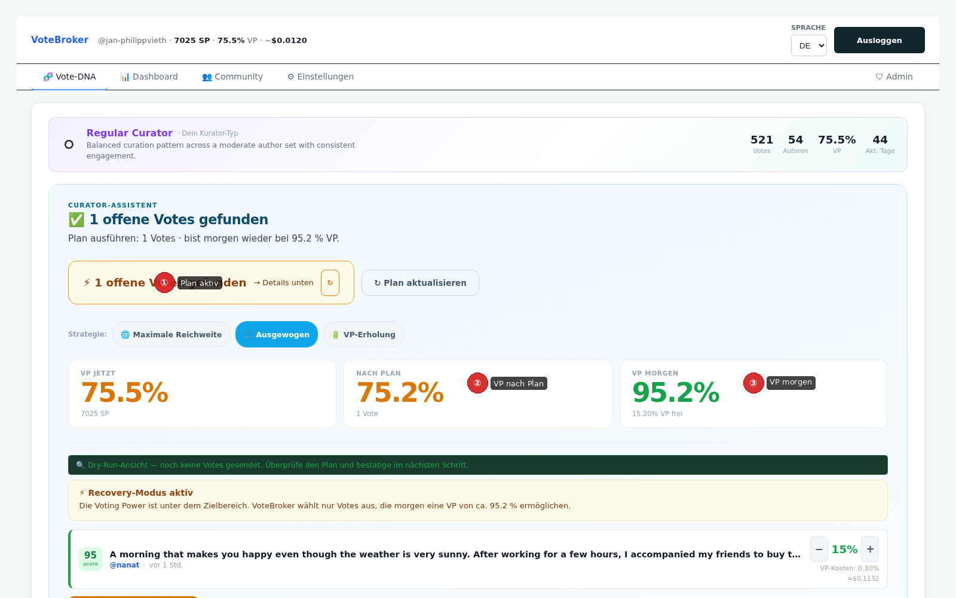The width and height of the screenshot is (956, 598).
Task: Click the VP Morgen 95.2% value
Action: coord(676,393)
